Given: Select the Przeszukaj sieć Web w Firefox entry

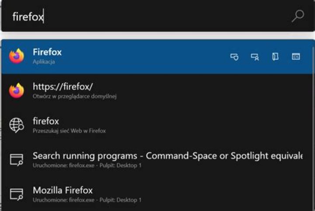Looking at the screenshot, I should 157,126.
